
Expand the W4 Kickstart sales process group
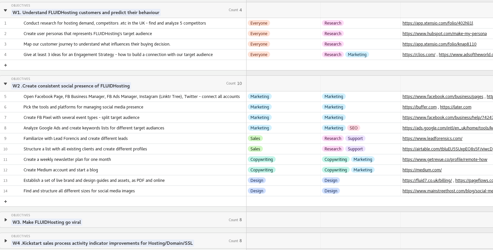[6, 241]
